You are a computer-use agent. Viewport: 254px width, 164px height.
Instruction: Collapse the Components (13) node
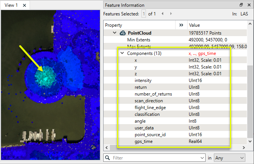pos(122,53)
